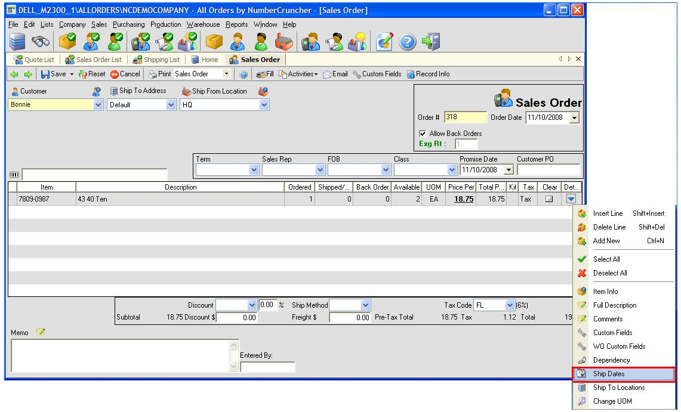The width and height of the screenshot is (681, 412).
Task: Click the green-shirt person icon without checkmark
Action: [261, 42]
